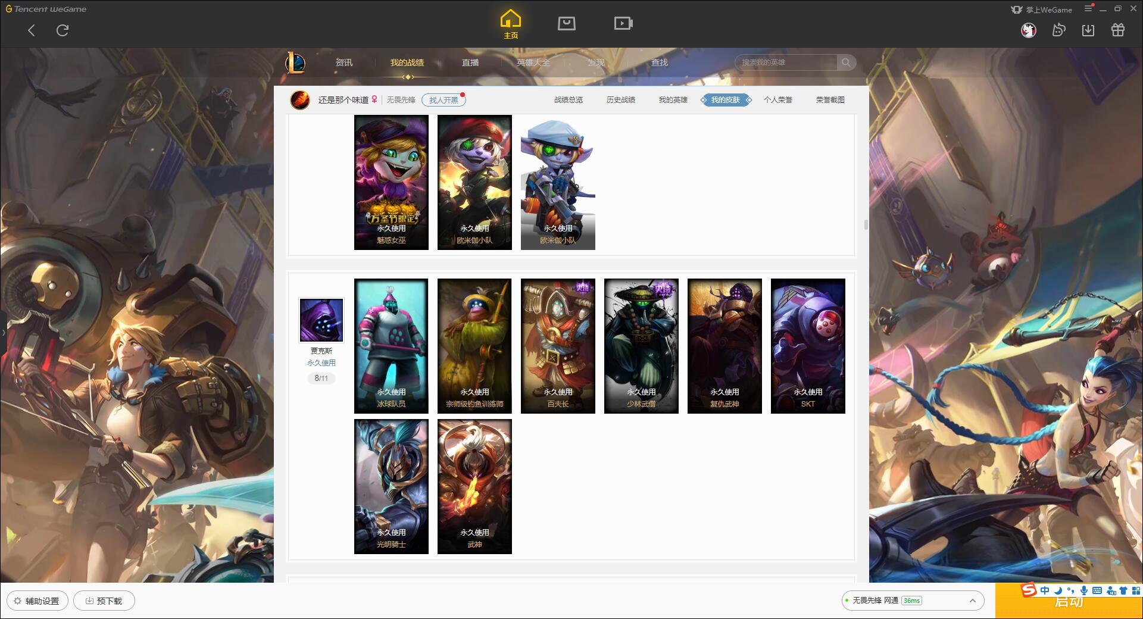Viewport: 1143px width, 619px height.
Task: Switch to the 我的战绩 tab
Action: [407, 62]
